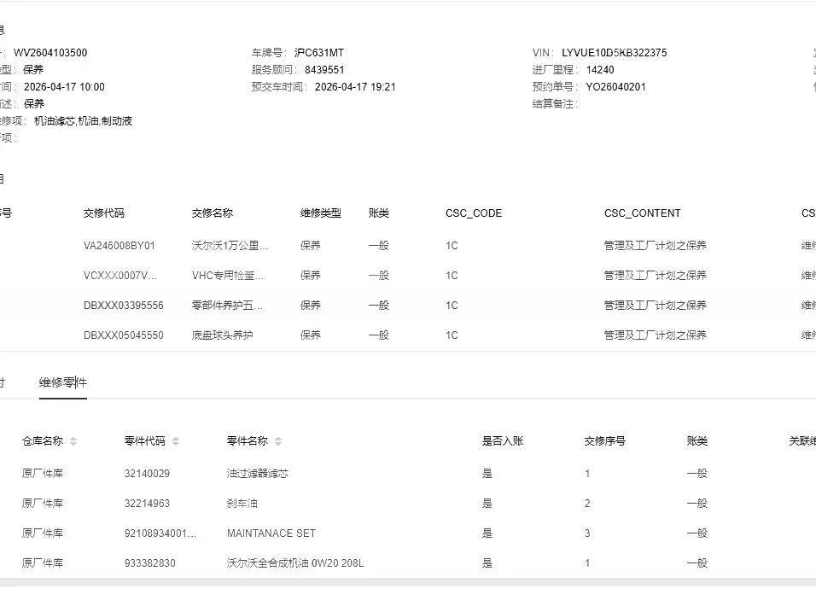Select mileage value 14240
Image resolution: width=816 pixels, height=612 pixels.
pyautogui.click(x=600, y=70)
